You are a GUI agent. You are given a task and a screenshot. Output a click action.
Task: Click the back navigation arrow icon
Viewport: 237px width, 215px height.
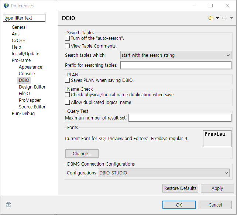[x=211, y=18]
